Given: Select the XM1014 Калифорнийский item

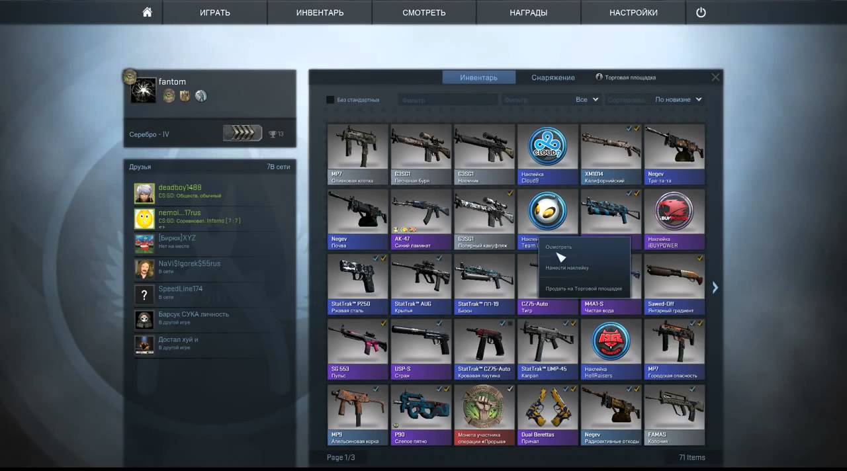Looking at the screenshot, I should tap(611, 155).
